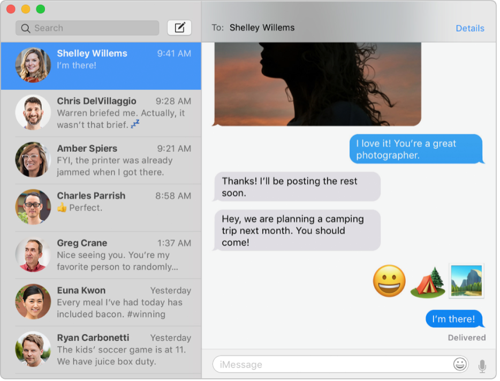Click the thumbs up emoji in Charles' preview
500x381 pixels.
coord(62,208)
